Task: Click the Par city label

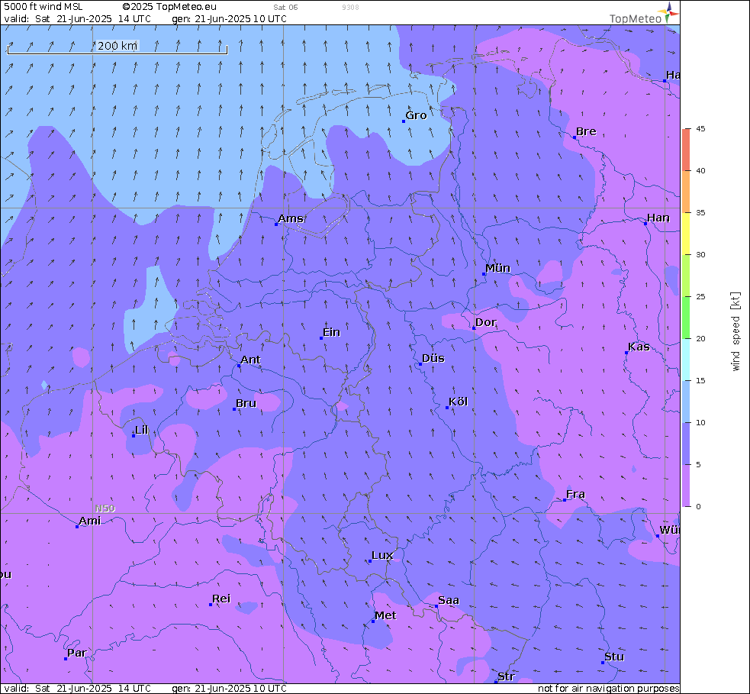Action: (x=76, y=653)
